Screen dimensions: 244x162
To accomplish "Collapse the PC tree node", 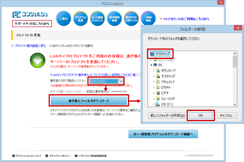I will pyautogui.click(x=151, y=65).
